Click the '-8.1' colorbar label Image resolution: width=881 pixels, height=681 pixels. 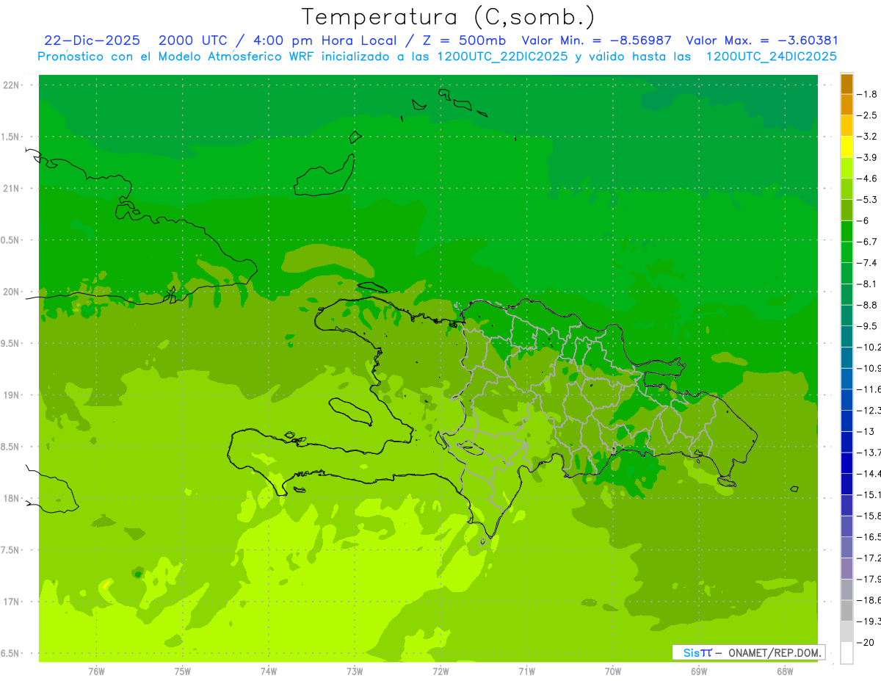867,284
